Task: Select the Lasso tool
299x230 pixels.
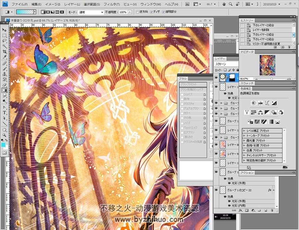Action: click(4, 41)
